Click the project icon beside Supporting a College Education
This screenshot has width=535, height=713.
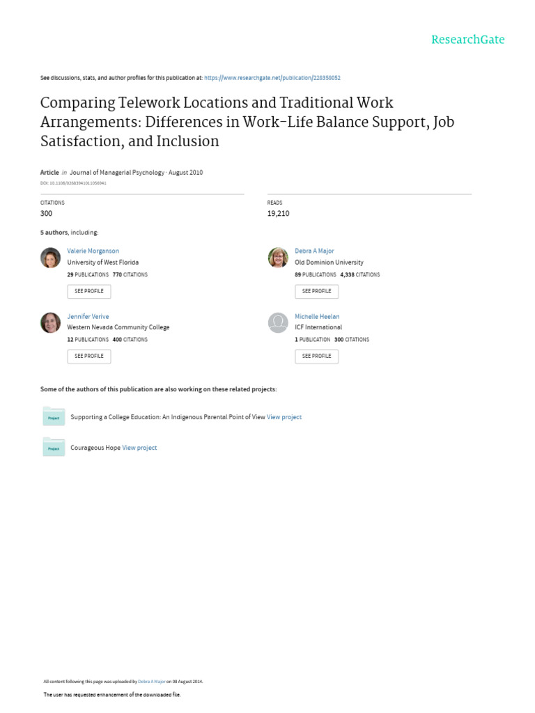(54, 417)
